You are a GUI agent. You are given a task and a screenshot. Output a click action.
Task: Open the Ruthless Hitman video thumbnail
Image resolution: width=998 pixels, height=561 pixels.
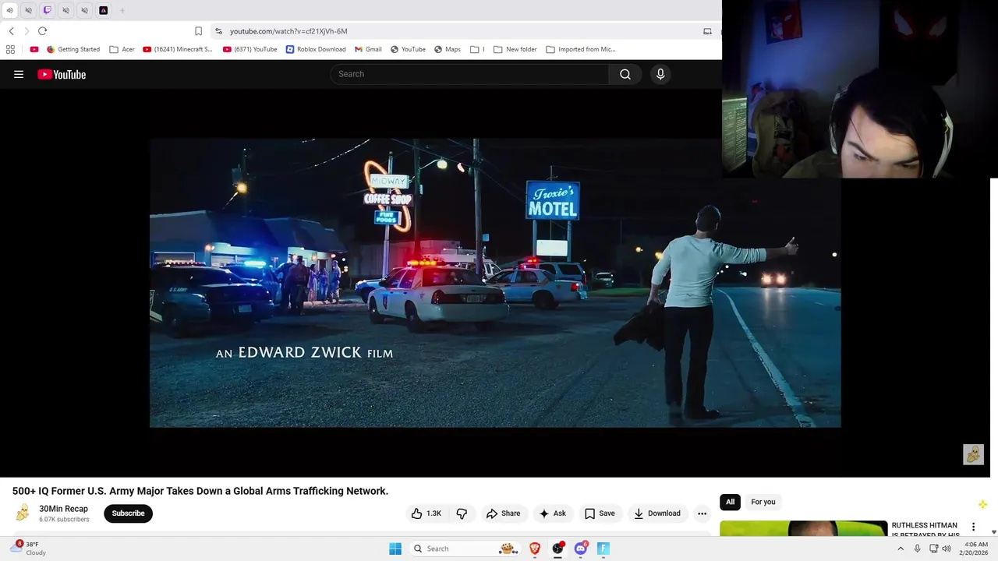tap(803, 529)
